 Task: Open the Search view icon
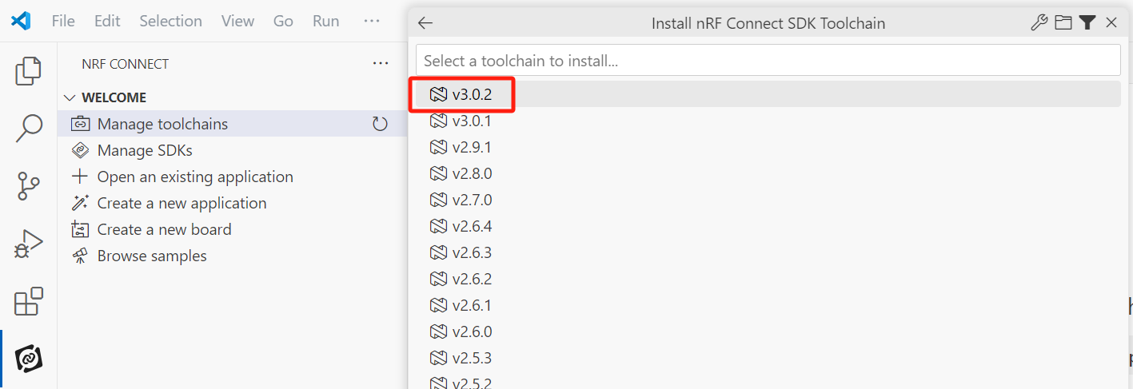(x=29, y=128)
